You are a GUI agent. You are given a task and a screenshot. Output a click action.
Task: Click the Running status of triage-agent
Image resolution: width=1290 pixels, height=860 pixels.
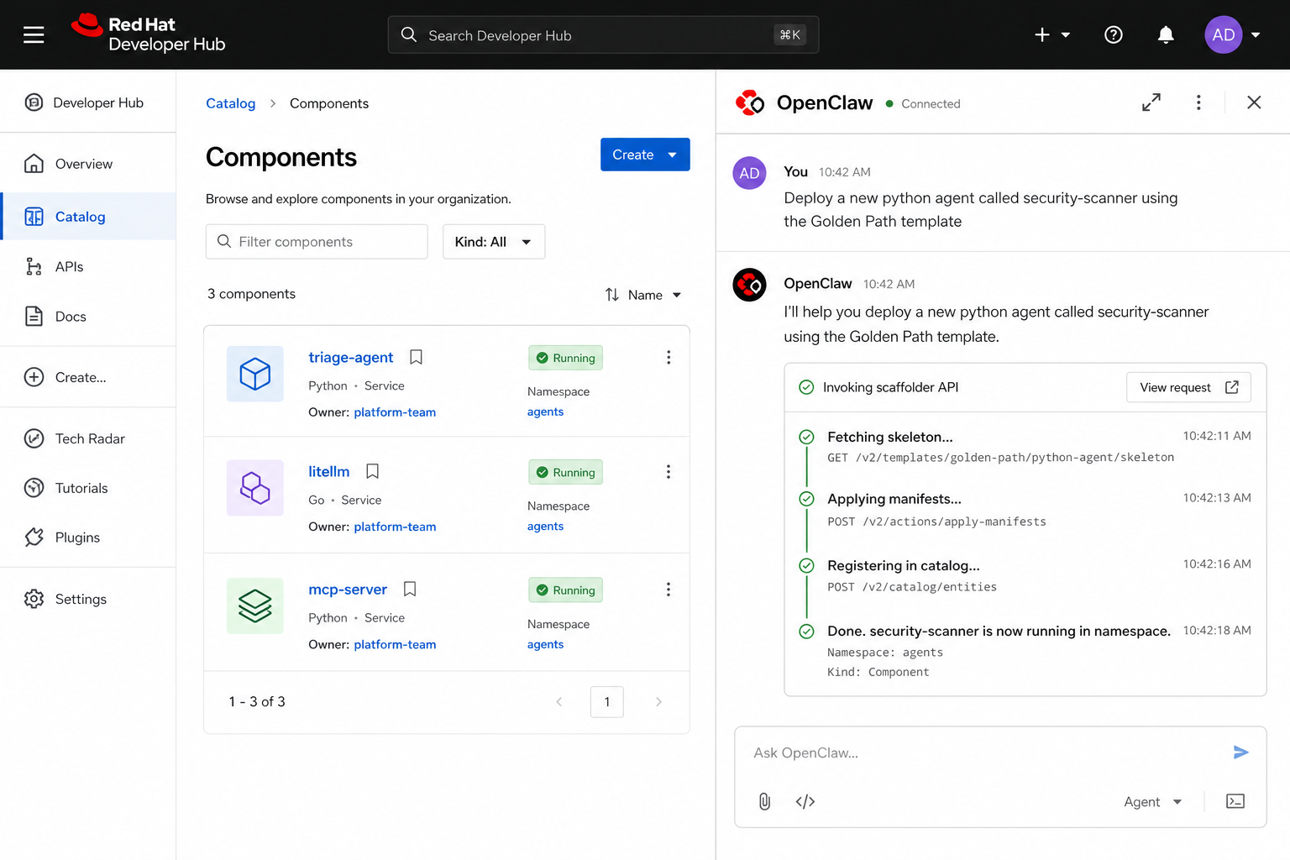pos(565,358)
